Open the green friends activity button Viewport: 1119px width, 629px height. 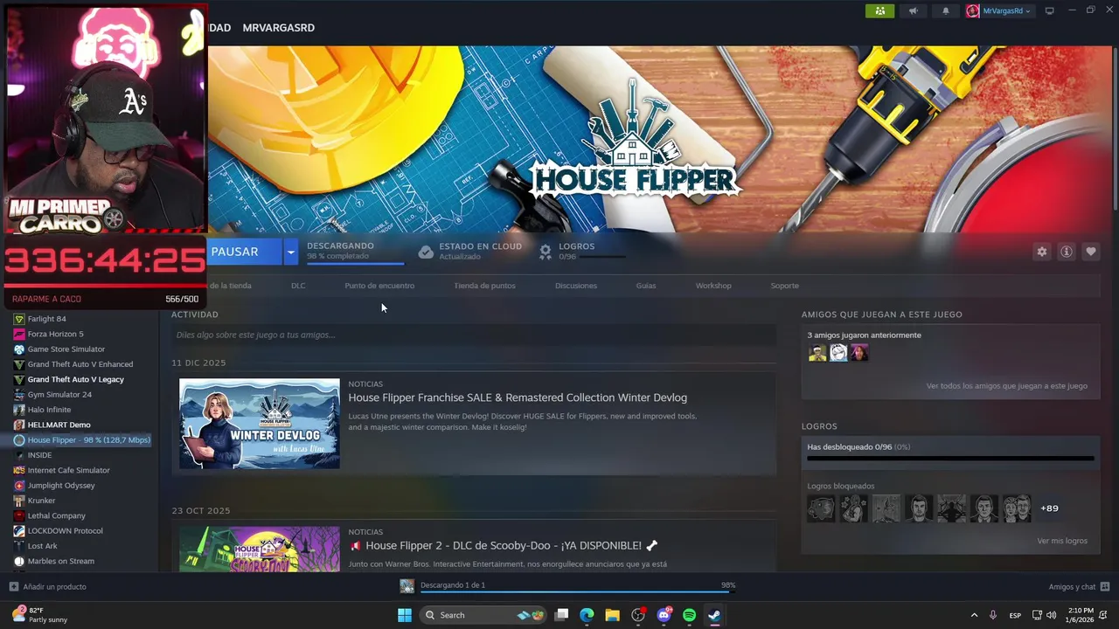[x=879, y=10]
